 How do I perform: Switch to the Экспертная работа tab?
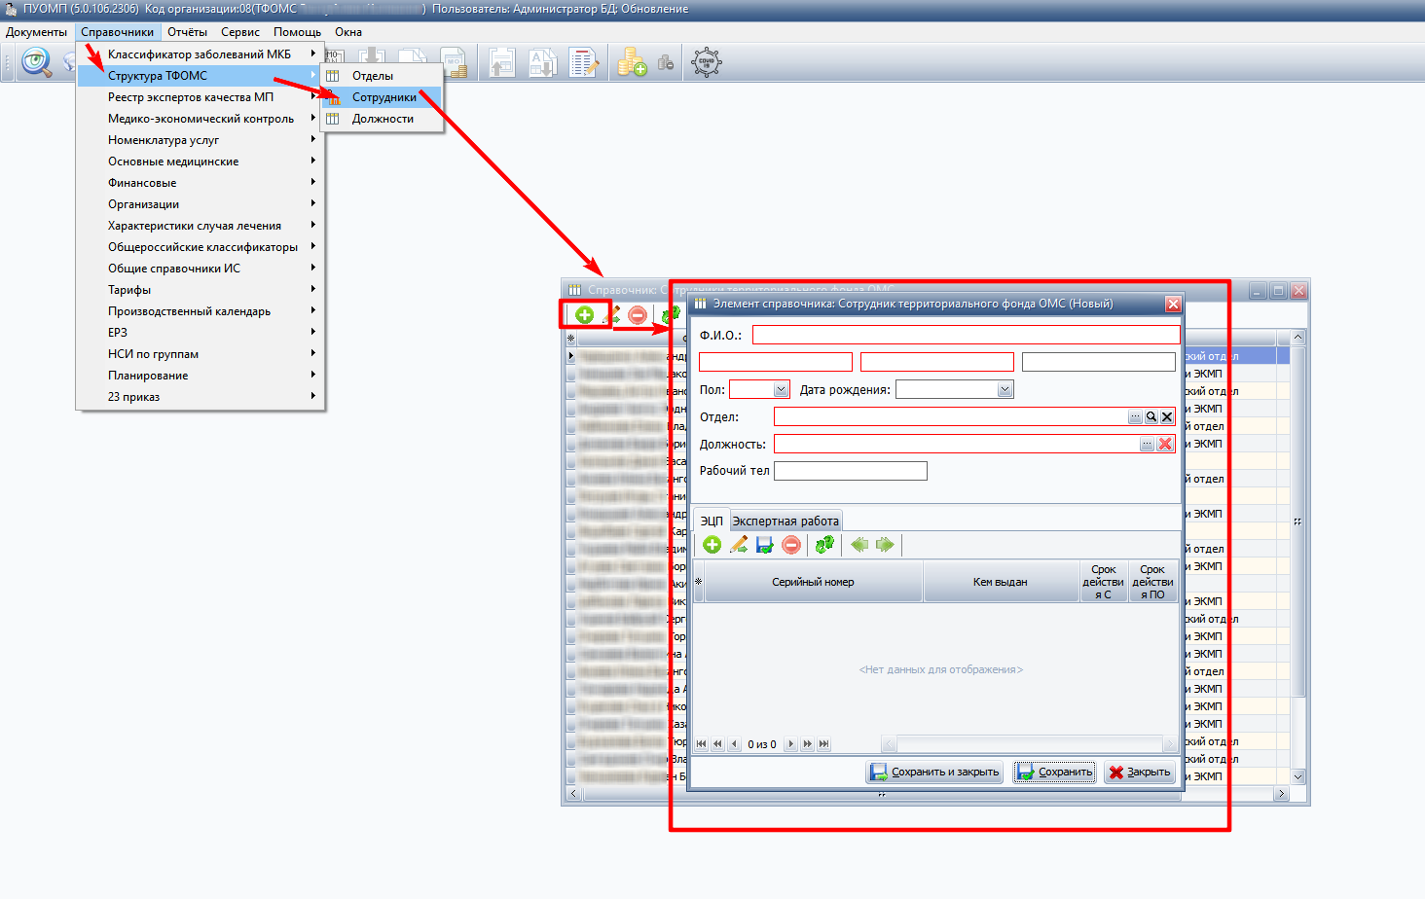pyautogui.click(x=786, y=521)
